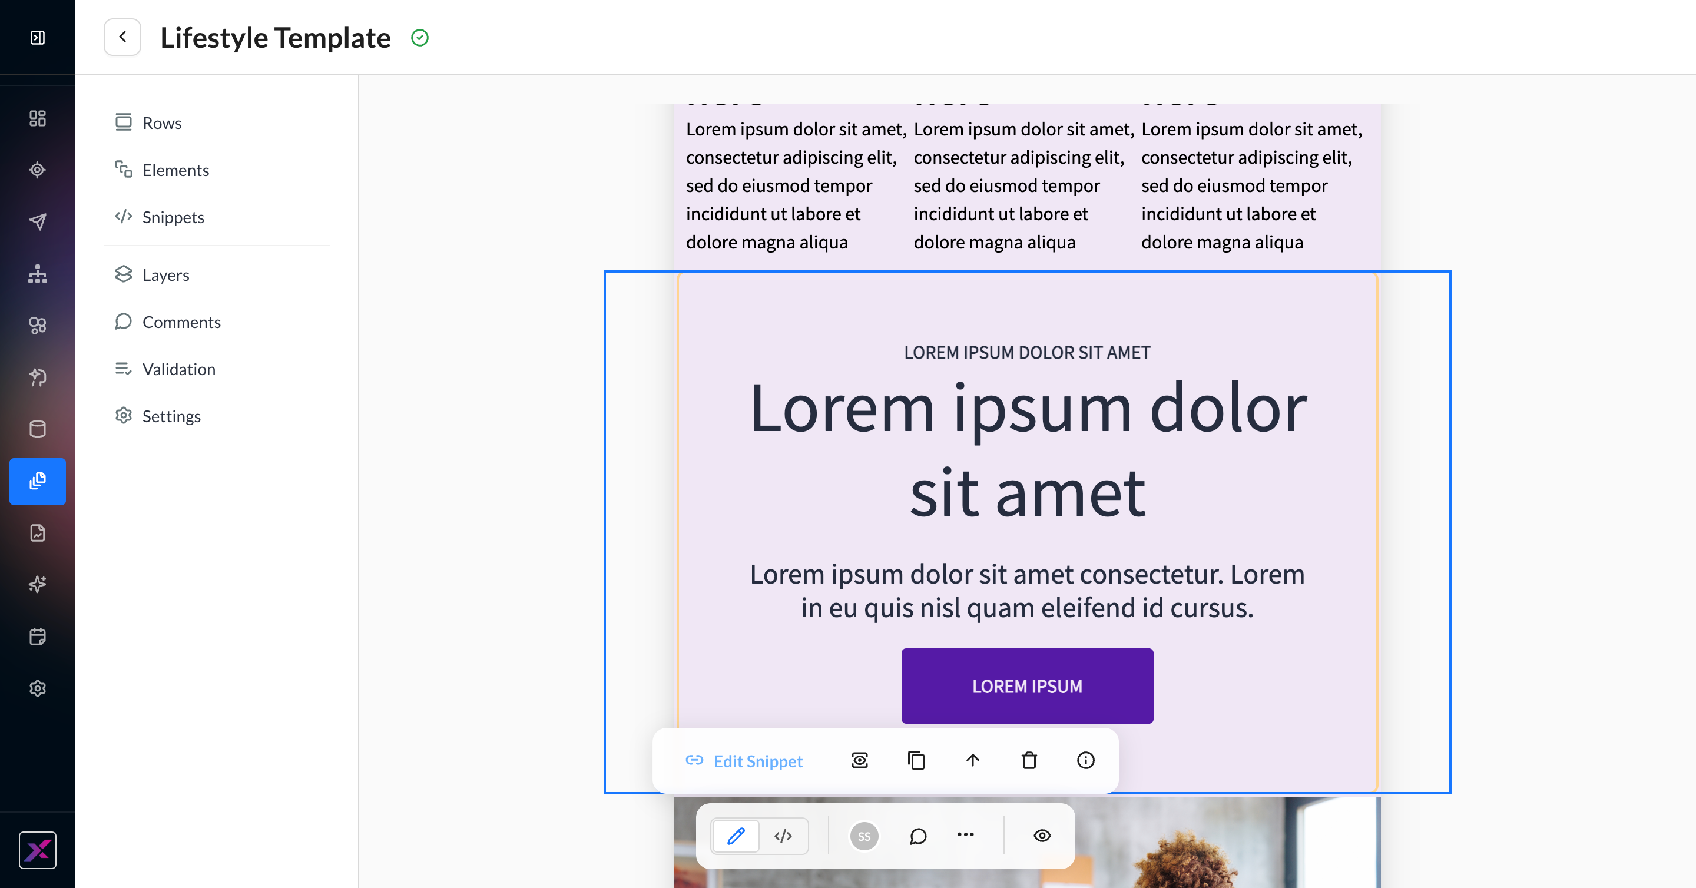Switch to code view mode
Image resolution: width=1696 pixels, height=888 pixels.
[x=783, y=836]
